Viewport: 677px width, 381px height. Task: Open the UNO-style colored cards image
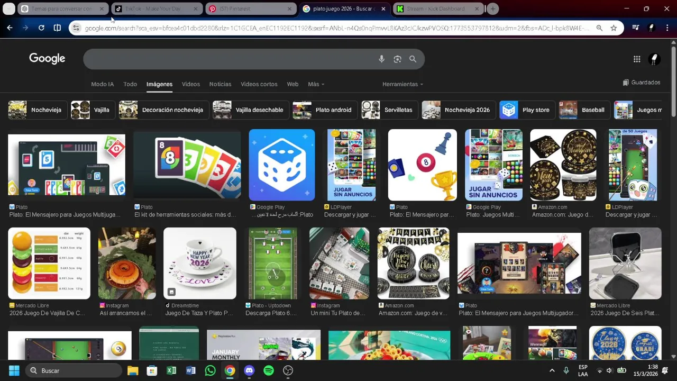[x=187, y=165]
